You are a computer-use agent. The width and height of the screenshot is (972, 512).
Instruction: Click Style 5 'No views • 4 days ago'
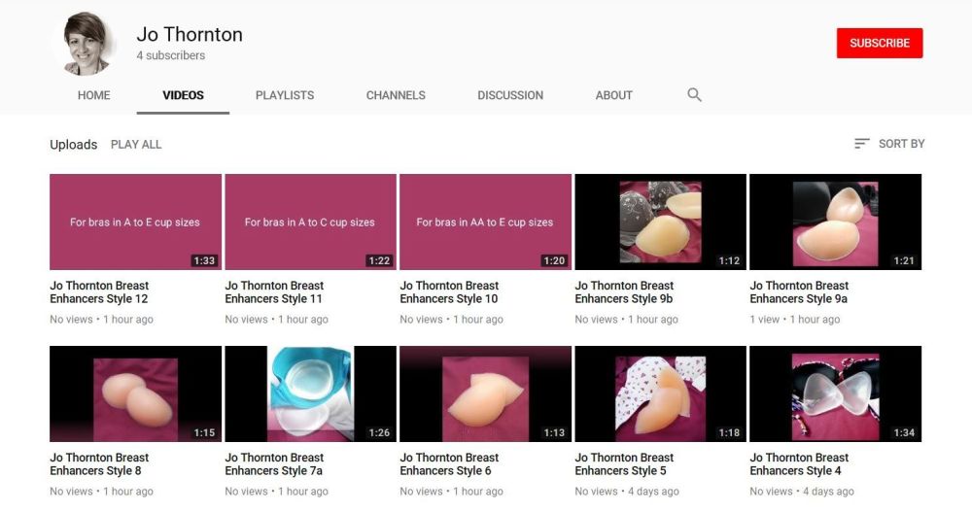(627, 492)
